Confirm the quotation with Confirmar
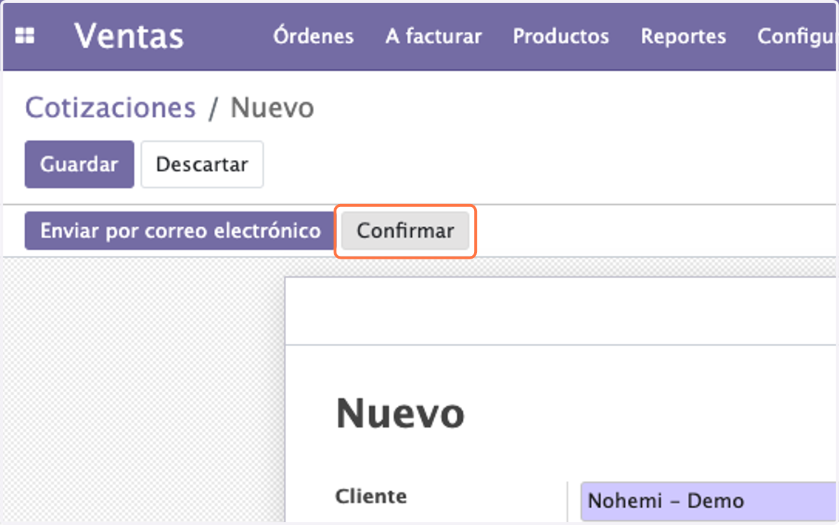839x525 pixels. pyautogui.click(x=406, y=231)
